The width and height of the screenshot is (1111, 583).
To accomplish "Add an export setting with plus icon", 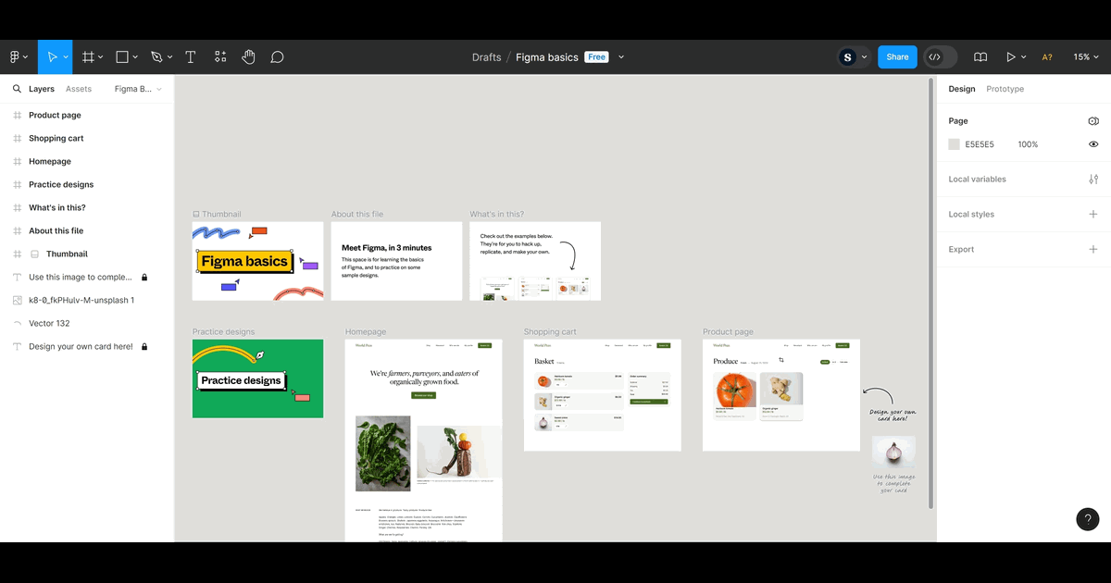I will [x=1093, y=250].
